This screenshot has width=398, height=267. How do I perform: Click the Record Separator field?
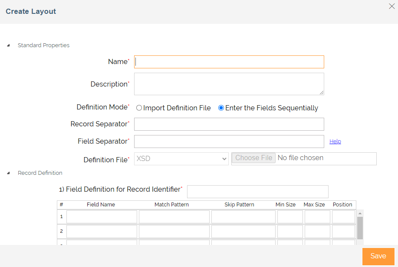tap(229, 124)
